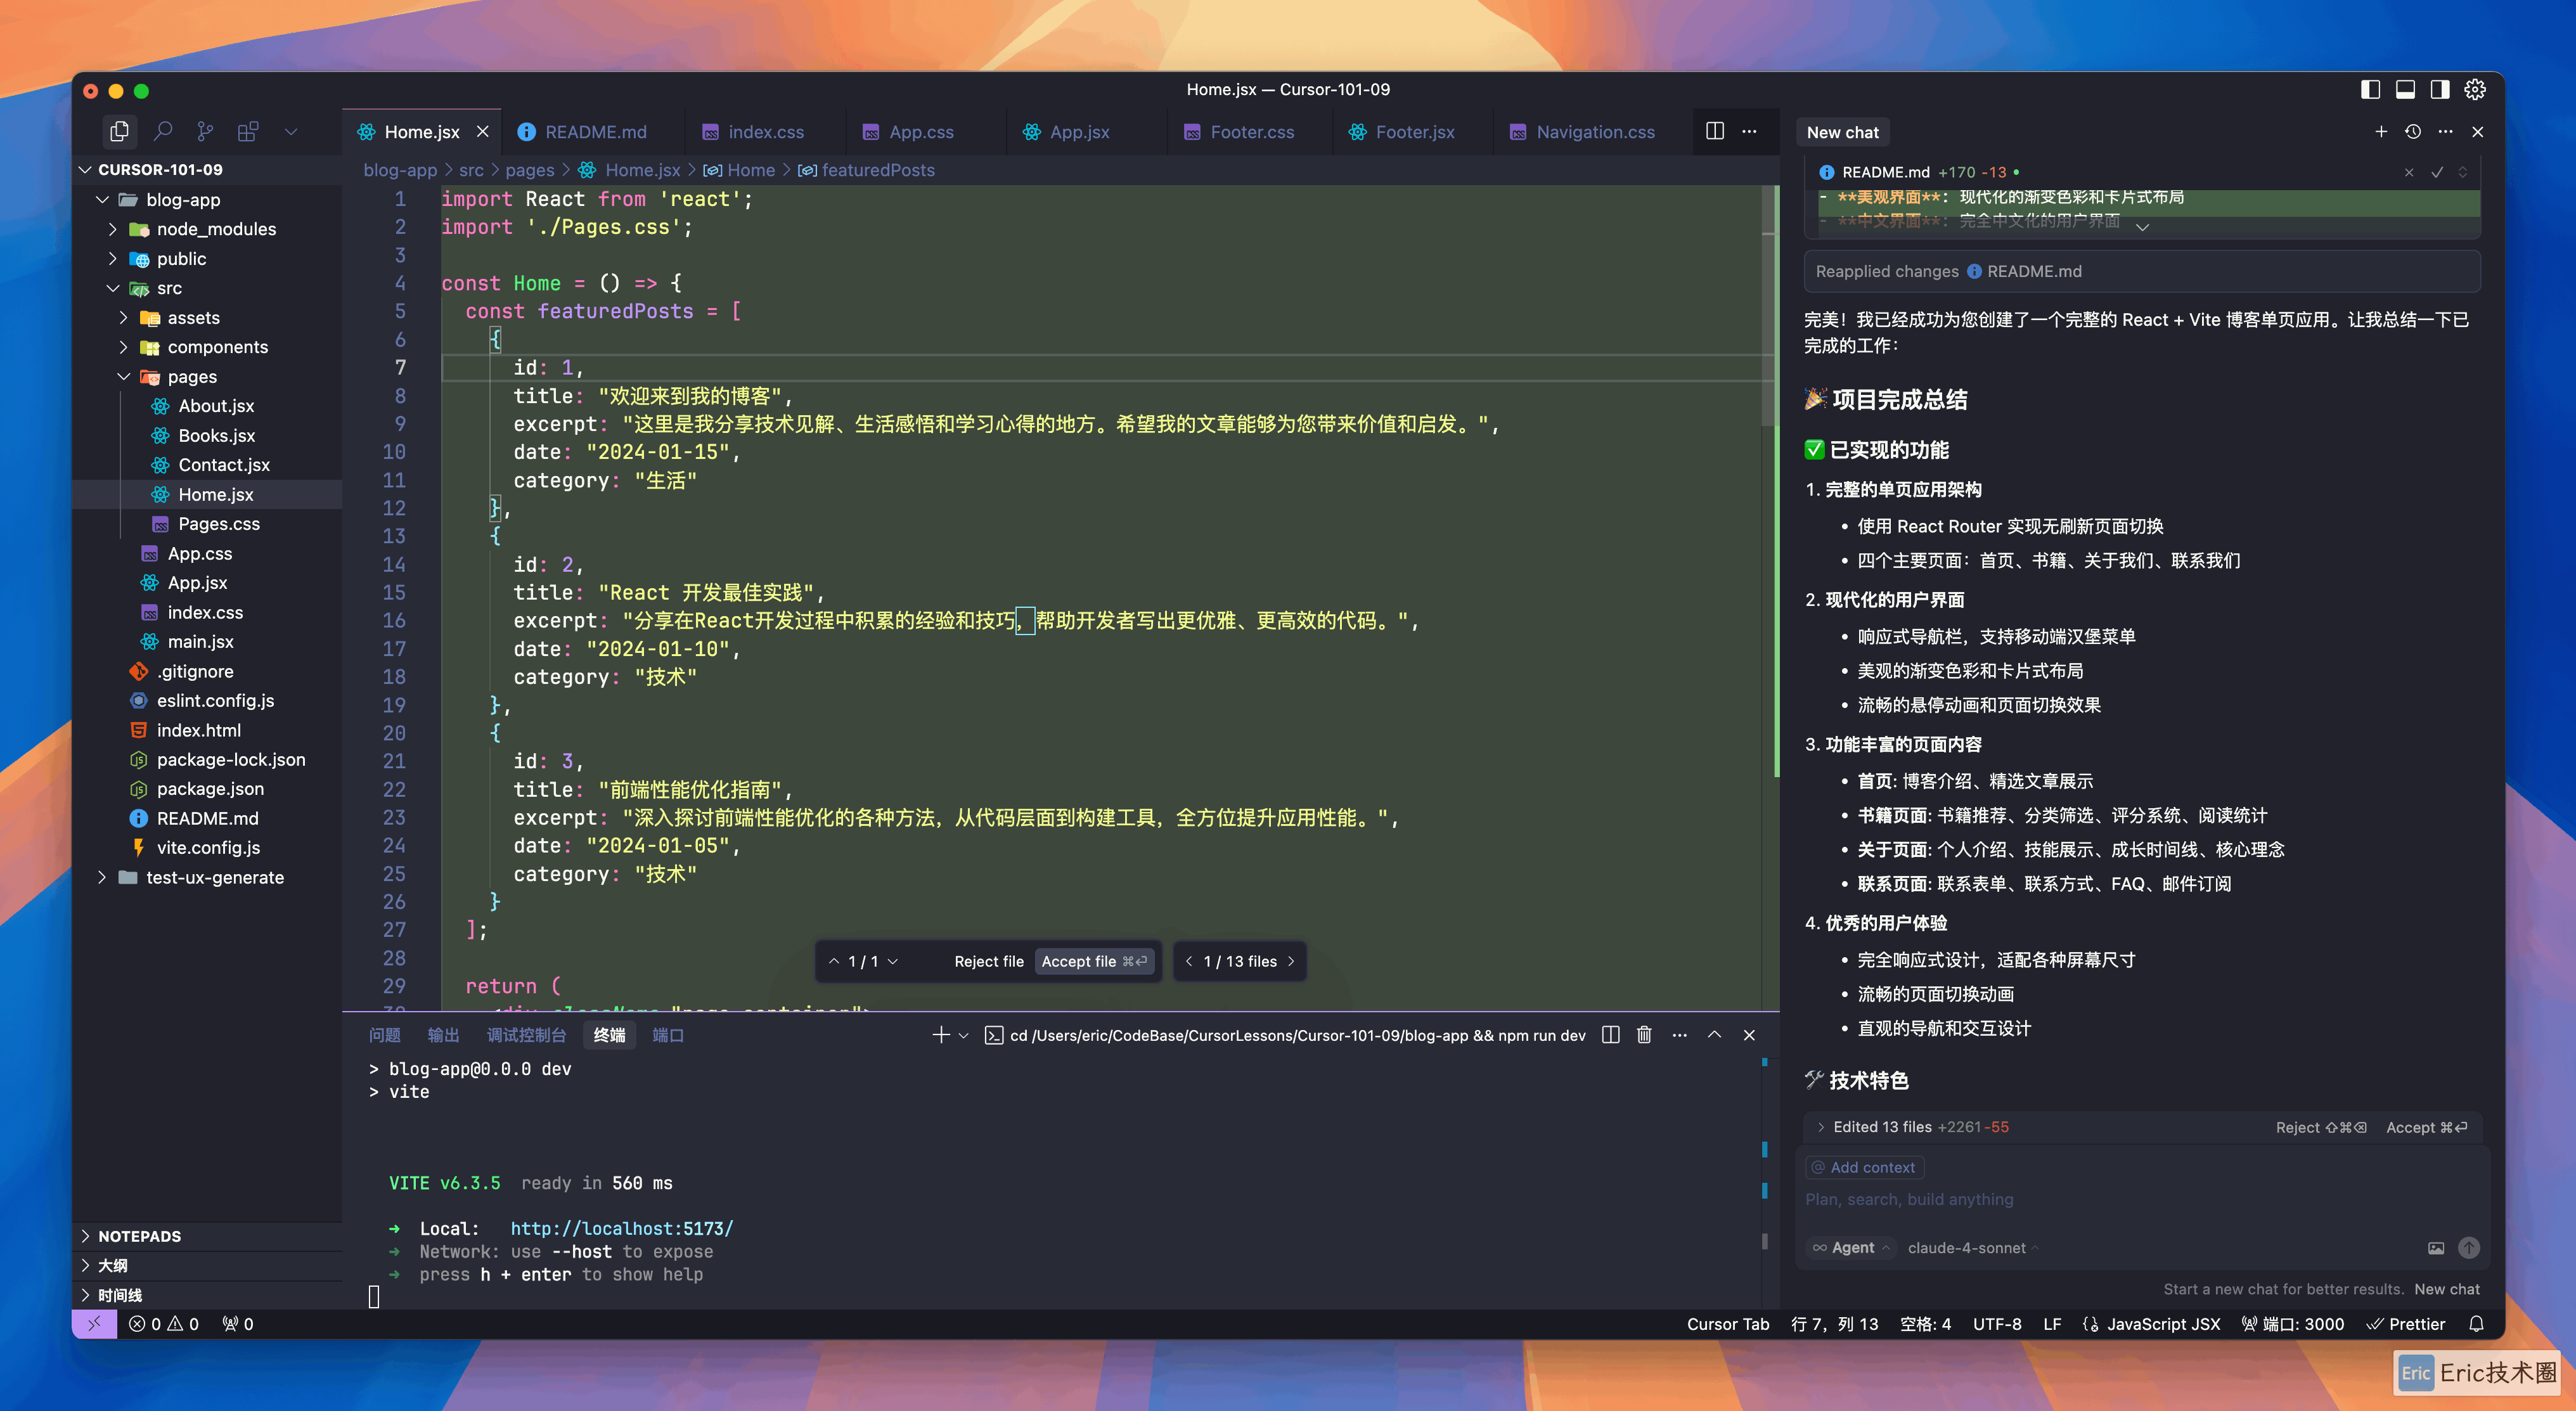Go to previous file in 1/13 files

click(1189, 961)
